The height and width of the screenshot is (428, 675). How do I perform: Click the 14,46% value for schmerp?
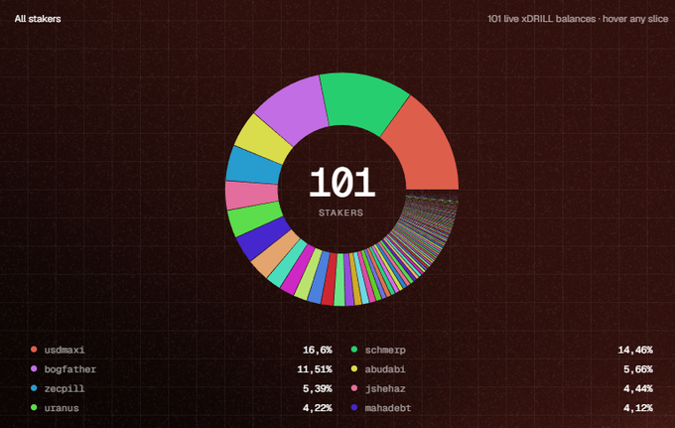(x=635, y=351)
